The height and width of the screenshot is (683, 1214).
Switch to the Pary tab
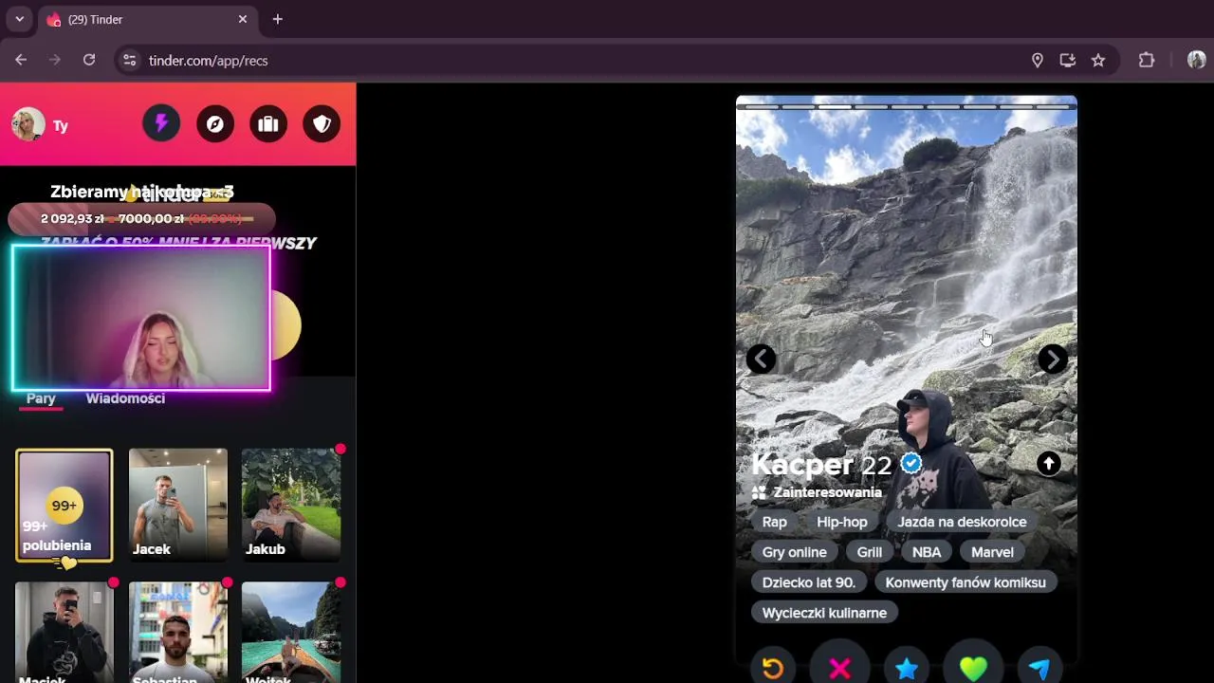41,398
